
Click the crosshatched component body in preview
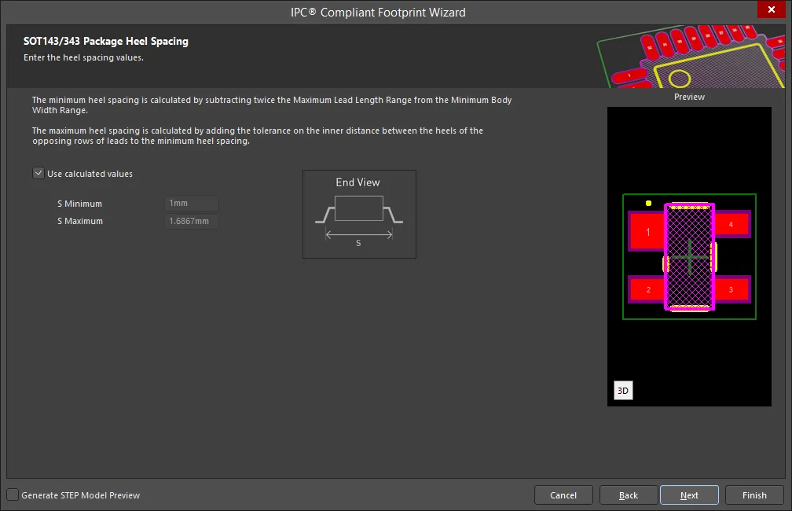(x=690, y=257)
